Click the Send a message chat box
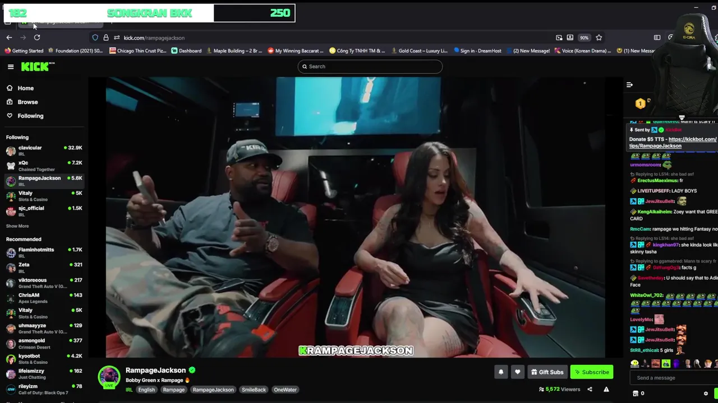This screenshot has height=403, width=718. 673,378
